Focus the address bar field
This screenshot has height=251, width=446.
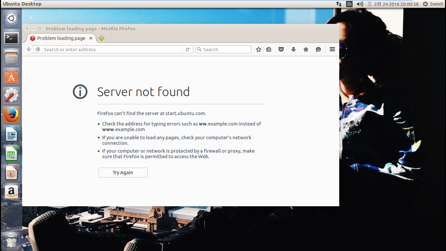[x=113, y=49]
